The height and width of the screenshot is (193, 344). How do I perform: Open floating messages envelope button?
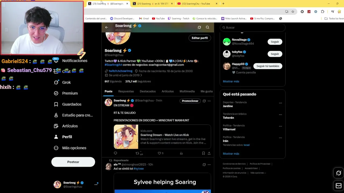pyautogui.click(x=339, y=185)
